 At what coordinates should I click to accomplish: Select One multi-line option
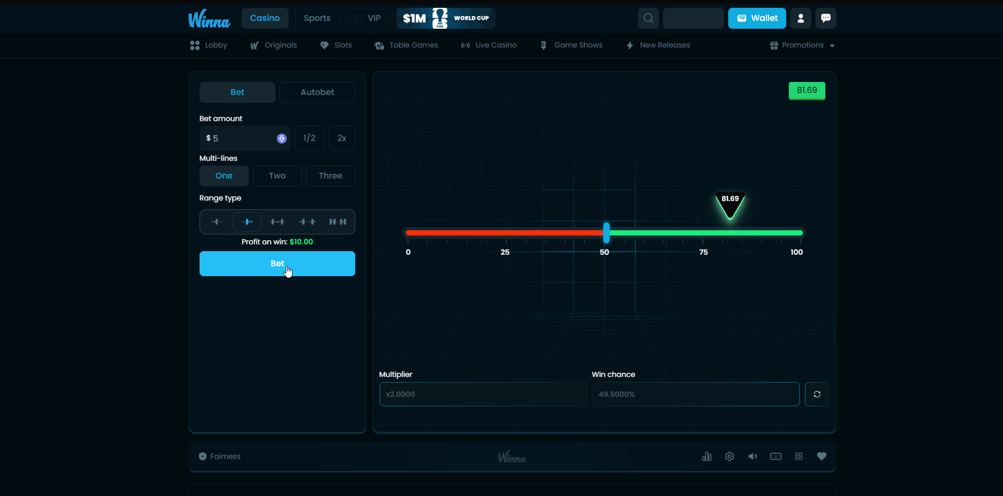tap(224, 176)
